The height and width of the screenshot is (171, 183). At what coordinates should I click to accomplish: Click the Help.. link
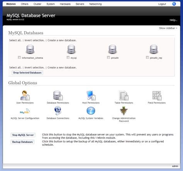173,20
